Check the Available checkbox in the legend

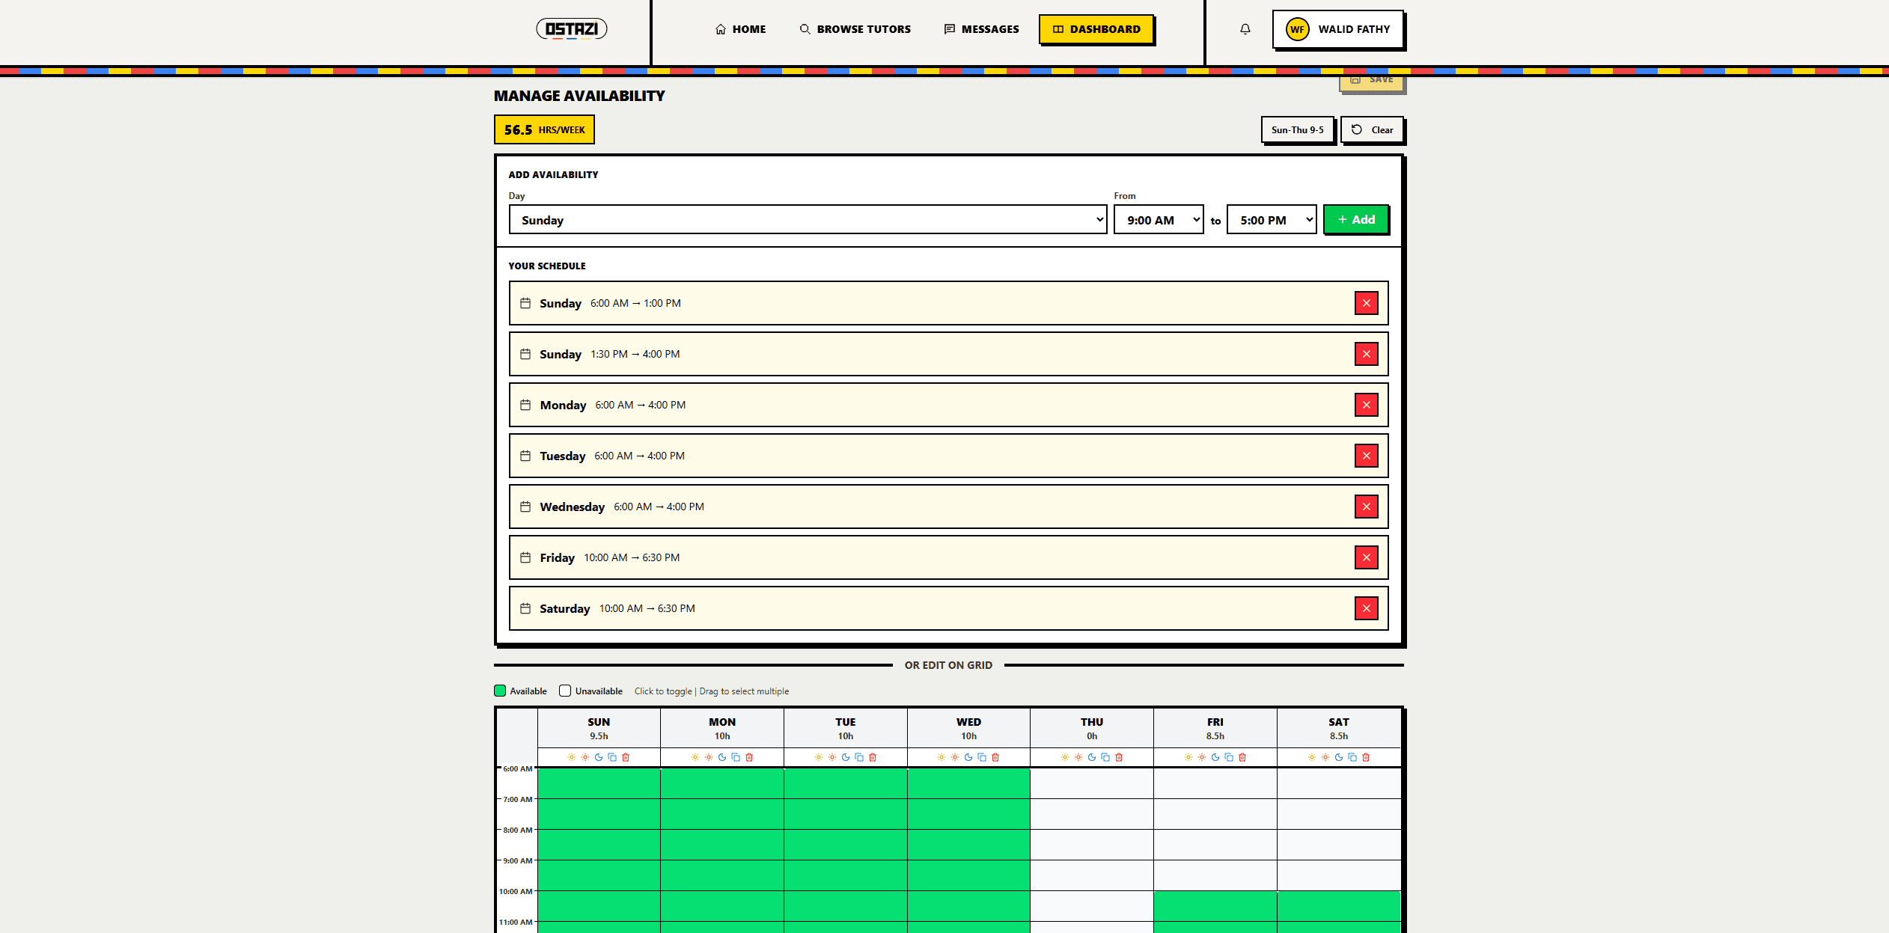point(500,691)
